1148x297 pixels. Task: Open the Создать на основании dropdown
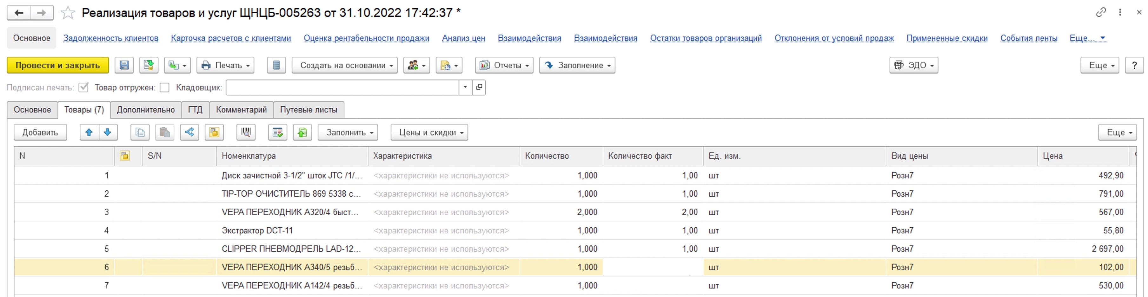(344, 65)
